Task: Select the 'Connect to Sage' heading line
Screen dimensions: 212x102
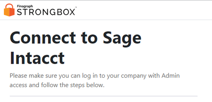Action: tap(76, 38)
